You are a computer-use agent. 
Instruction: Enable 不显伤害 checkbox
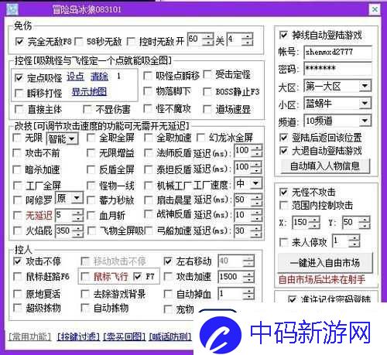(x=87, y=109)
